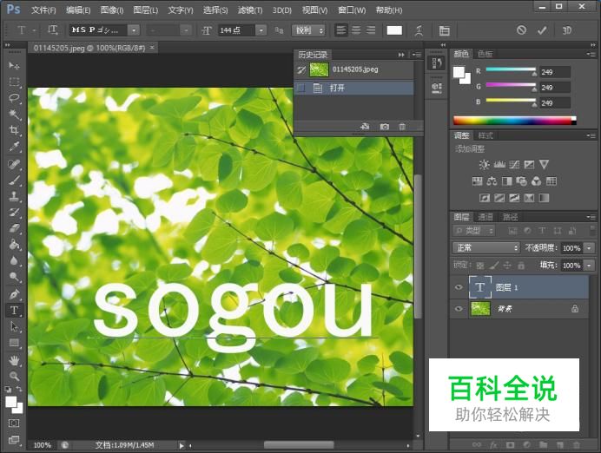Select the Magic Wand tool
Image resolution: width=601 pixels, height=453 pixels.
(14, 114)
